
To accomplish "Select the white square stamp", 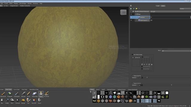I will [x=167, y=93].
